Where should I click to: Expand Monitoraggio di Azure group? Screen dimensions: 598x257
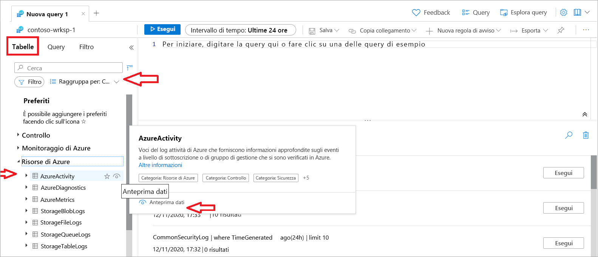(x=18, y=148)
